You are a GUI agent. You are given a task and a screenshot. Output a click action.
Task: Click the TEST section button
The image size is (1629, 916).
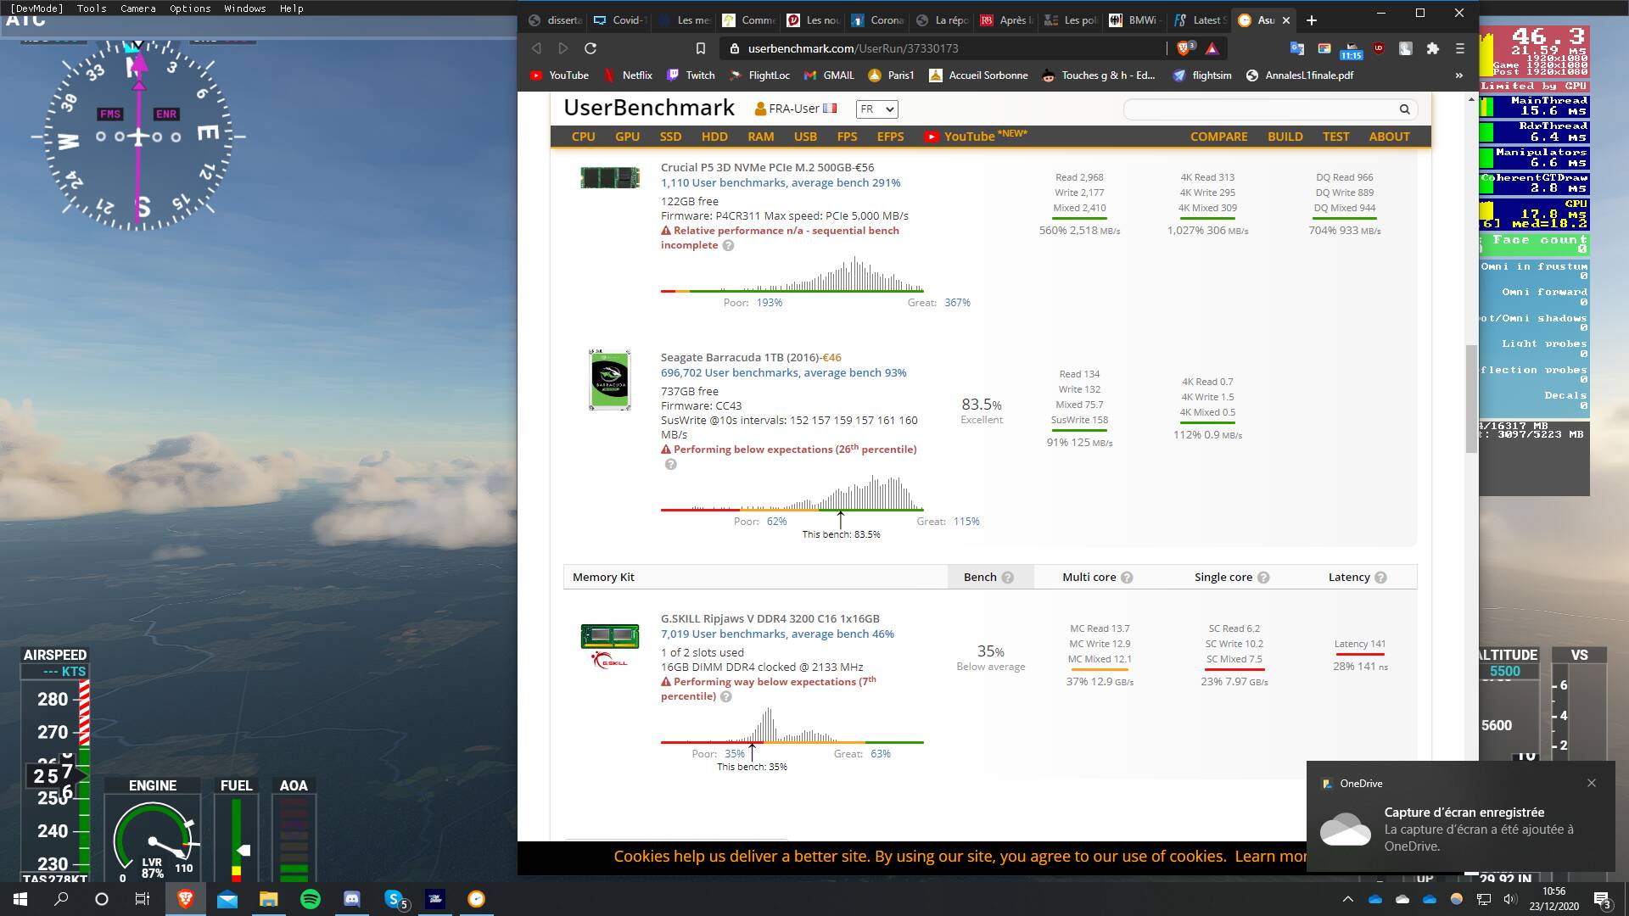pyautogui.click(x=1336, y=136)
